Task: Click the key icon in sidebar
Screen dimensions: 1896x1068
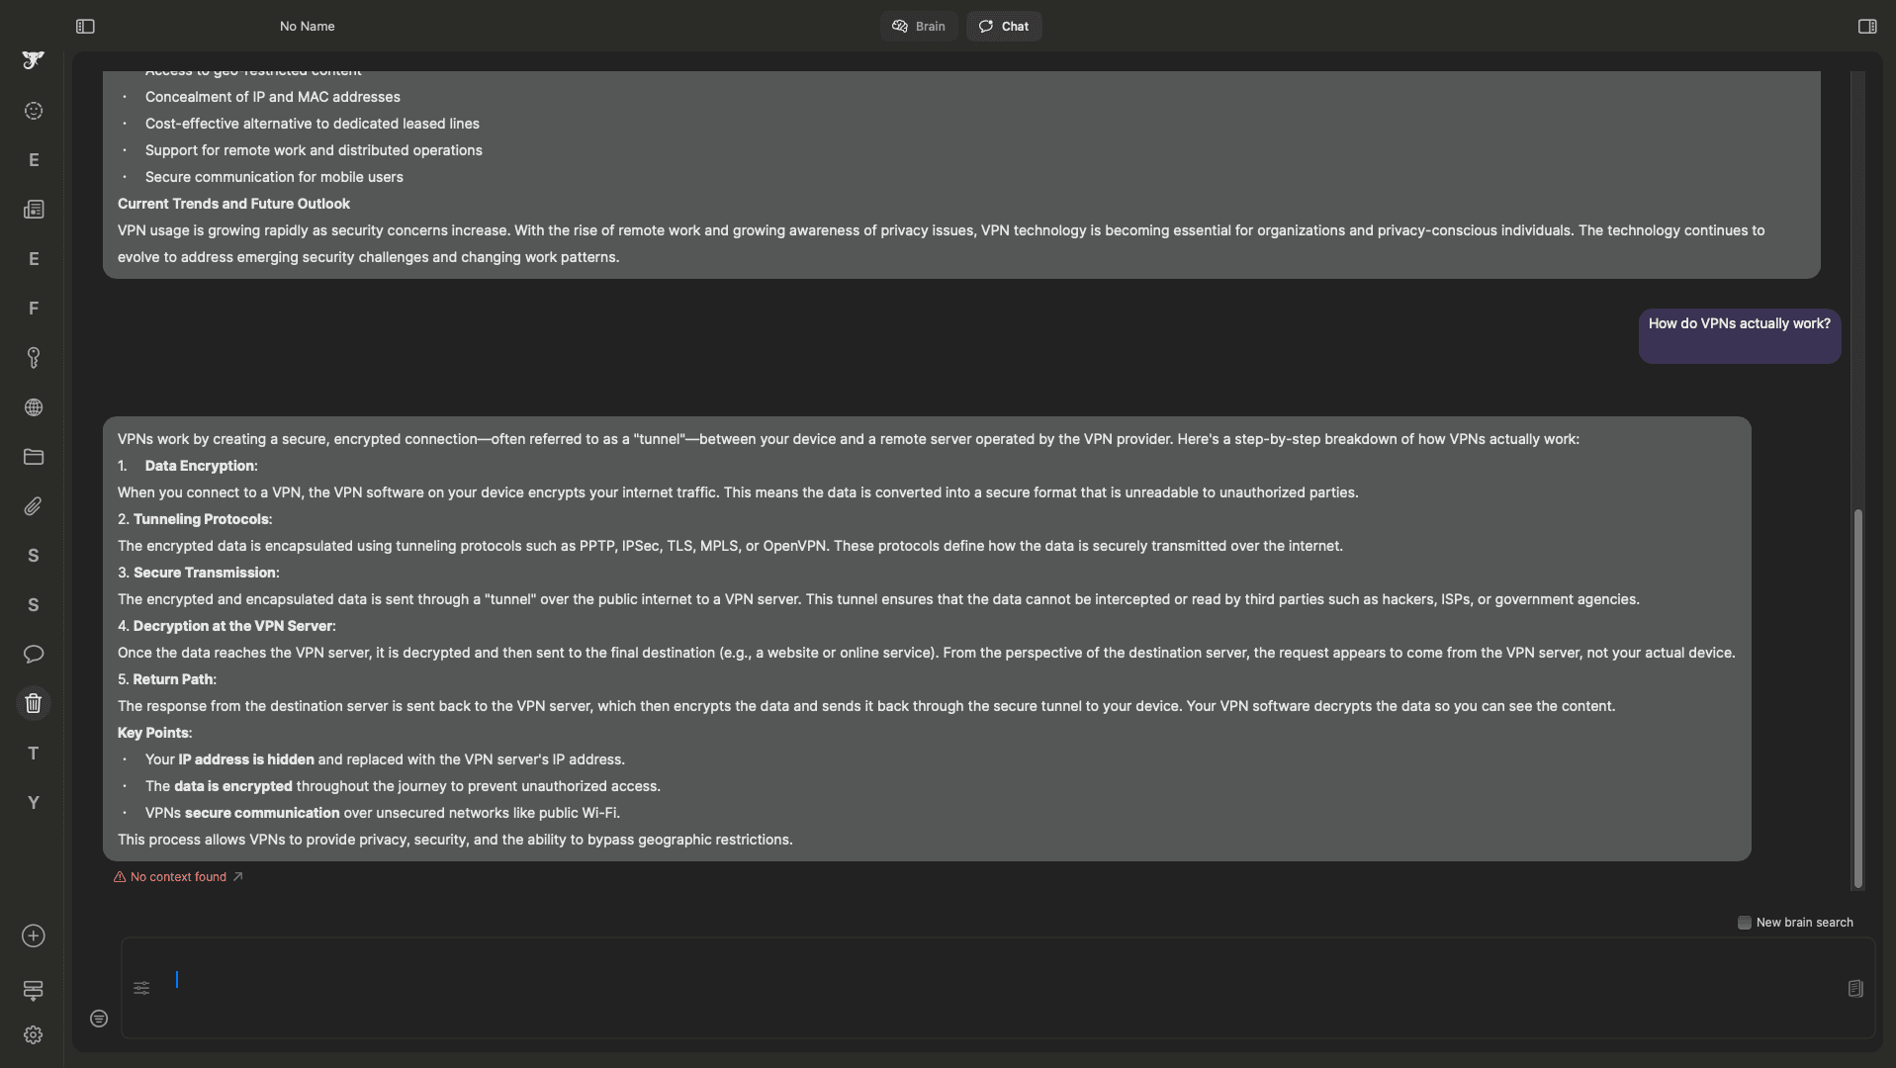Action: (x=34, y=358)
